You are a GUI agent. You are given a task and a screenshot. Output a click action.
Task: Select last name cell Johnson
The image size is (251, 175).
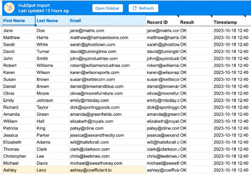pos(52,100)
